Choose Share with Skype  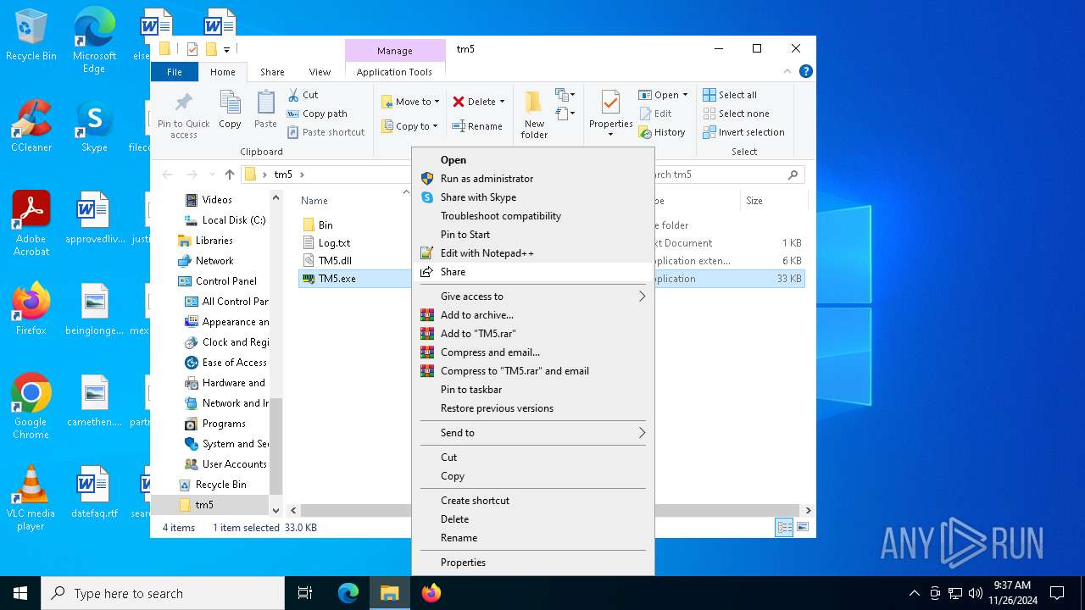click(532, 197)
